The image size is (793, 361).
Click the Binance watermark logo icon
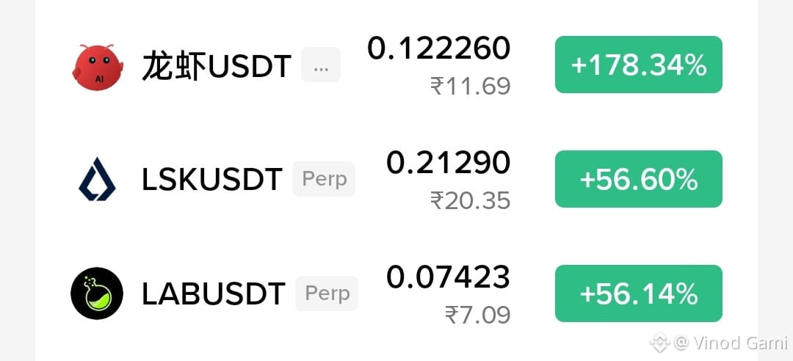tap(659, 343)
